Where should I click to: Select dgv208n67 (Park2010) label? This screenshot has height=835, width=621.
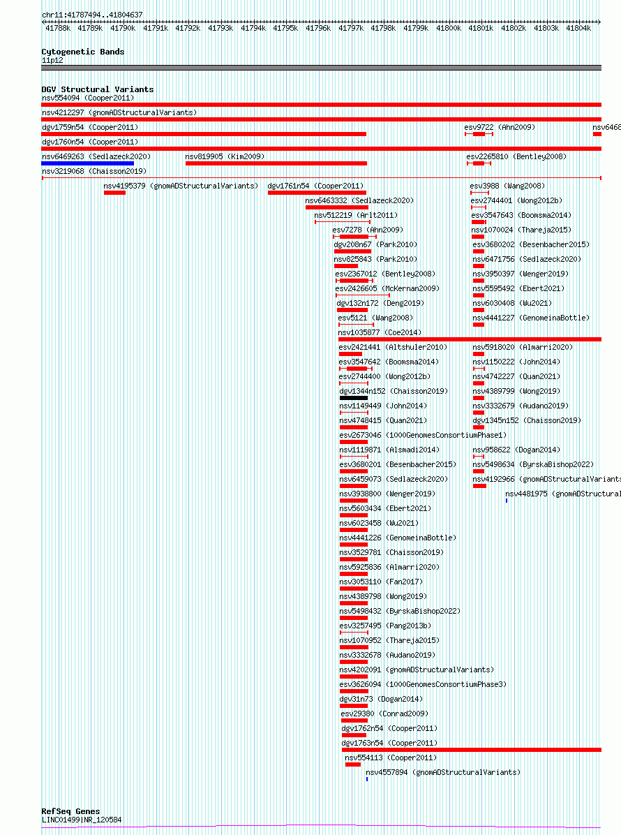click(375, 244)
